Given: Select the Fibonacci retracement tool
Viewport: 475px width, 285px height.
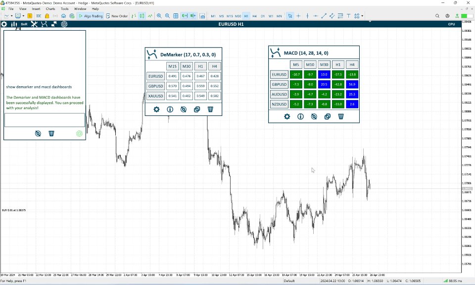Looking at the screenshot, I should click(x=340, y=16).
